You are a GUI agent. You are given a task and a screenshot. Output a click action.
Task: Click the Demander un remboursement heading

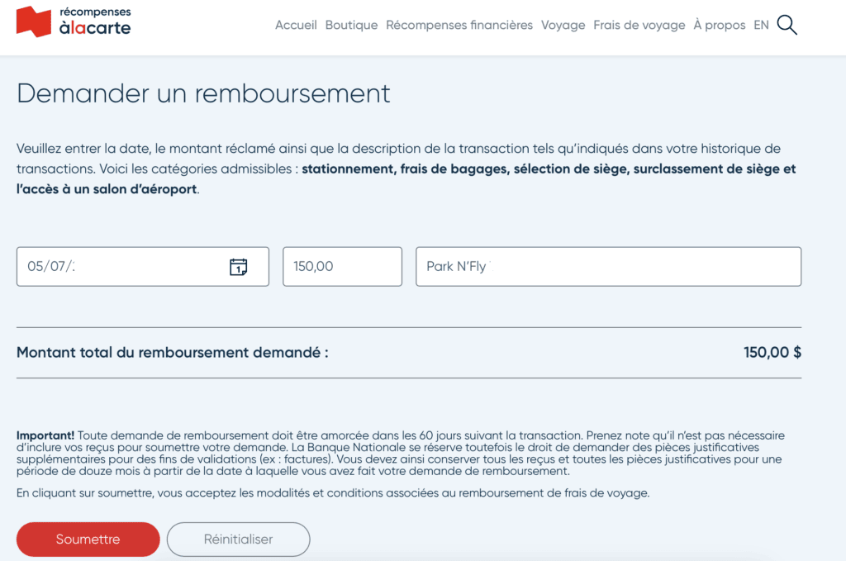pos(203,93)
